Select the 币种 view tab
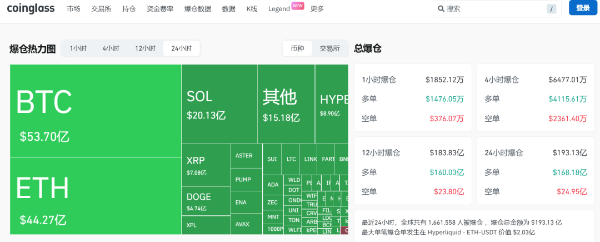The image size is (600, 242). tap(297, 48)
